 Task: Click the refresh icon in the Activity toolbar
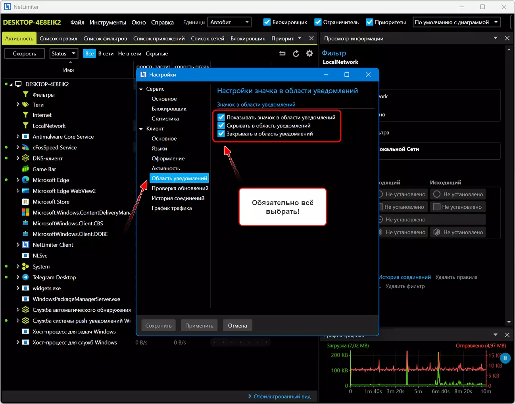tap(296, 53)
